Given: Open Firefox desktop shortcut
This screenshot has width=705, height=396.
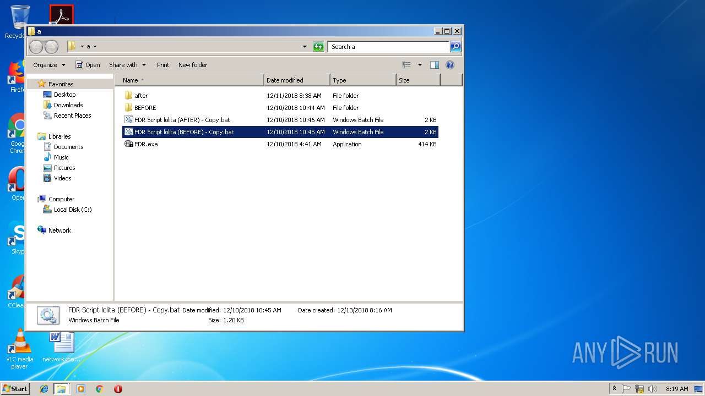Looking at the screenshot, I should (17, 76).
